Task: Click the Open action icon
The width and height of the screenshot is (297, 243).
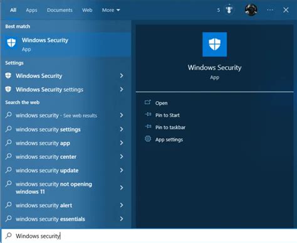Action: point(148,102)
